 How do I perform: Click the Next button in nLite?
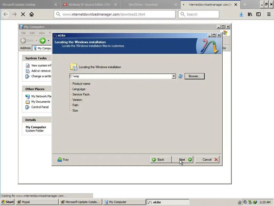point(182,160)
